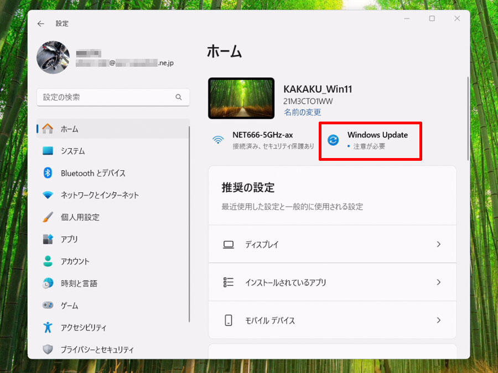Open Bluetooth とデバイス via its icon
This screenshot has height=373, width=498.
48,173
